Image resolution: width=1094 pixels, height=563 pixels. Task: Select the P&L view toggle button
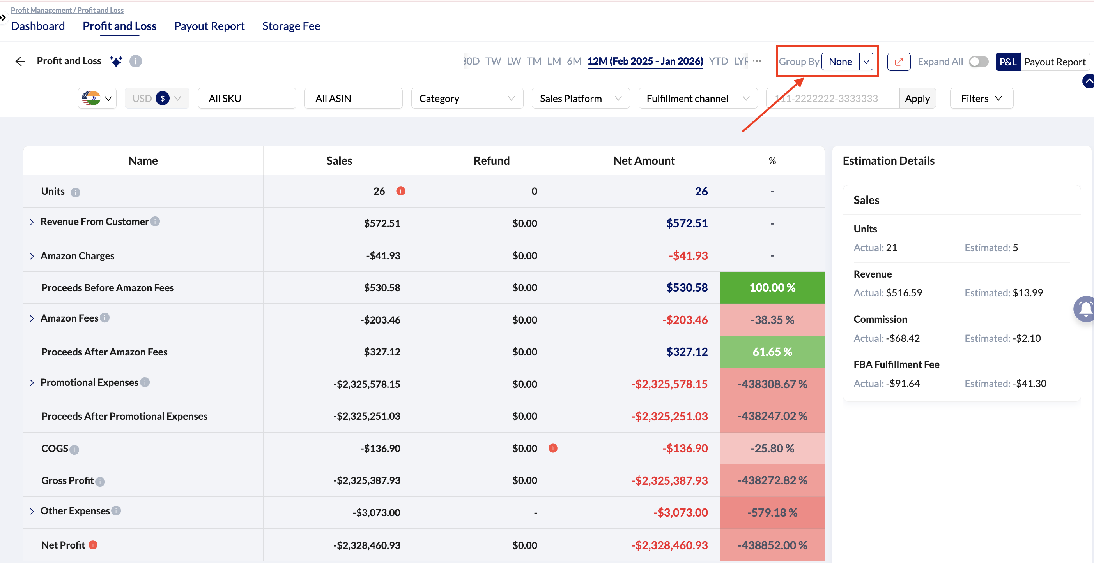point(1007,62)
